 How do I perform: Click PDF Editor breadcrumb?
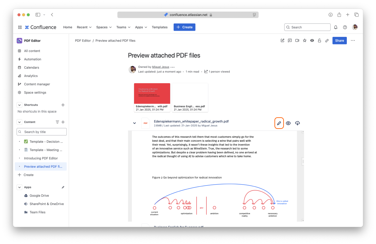[x=83, y=41]
